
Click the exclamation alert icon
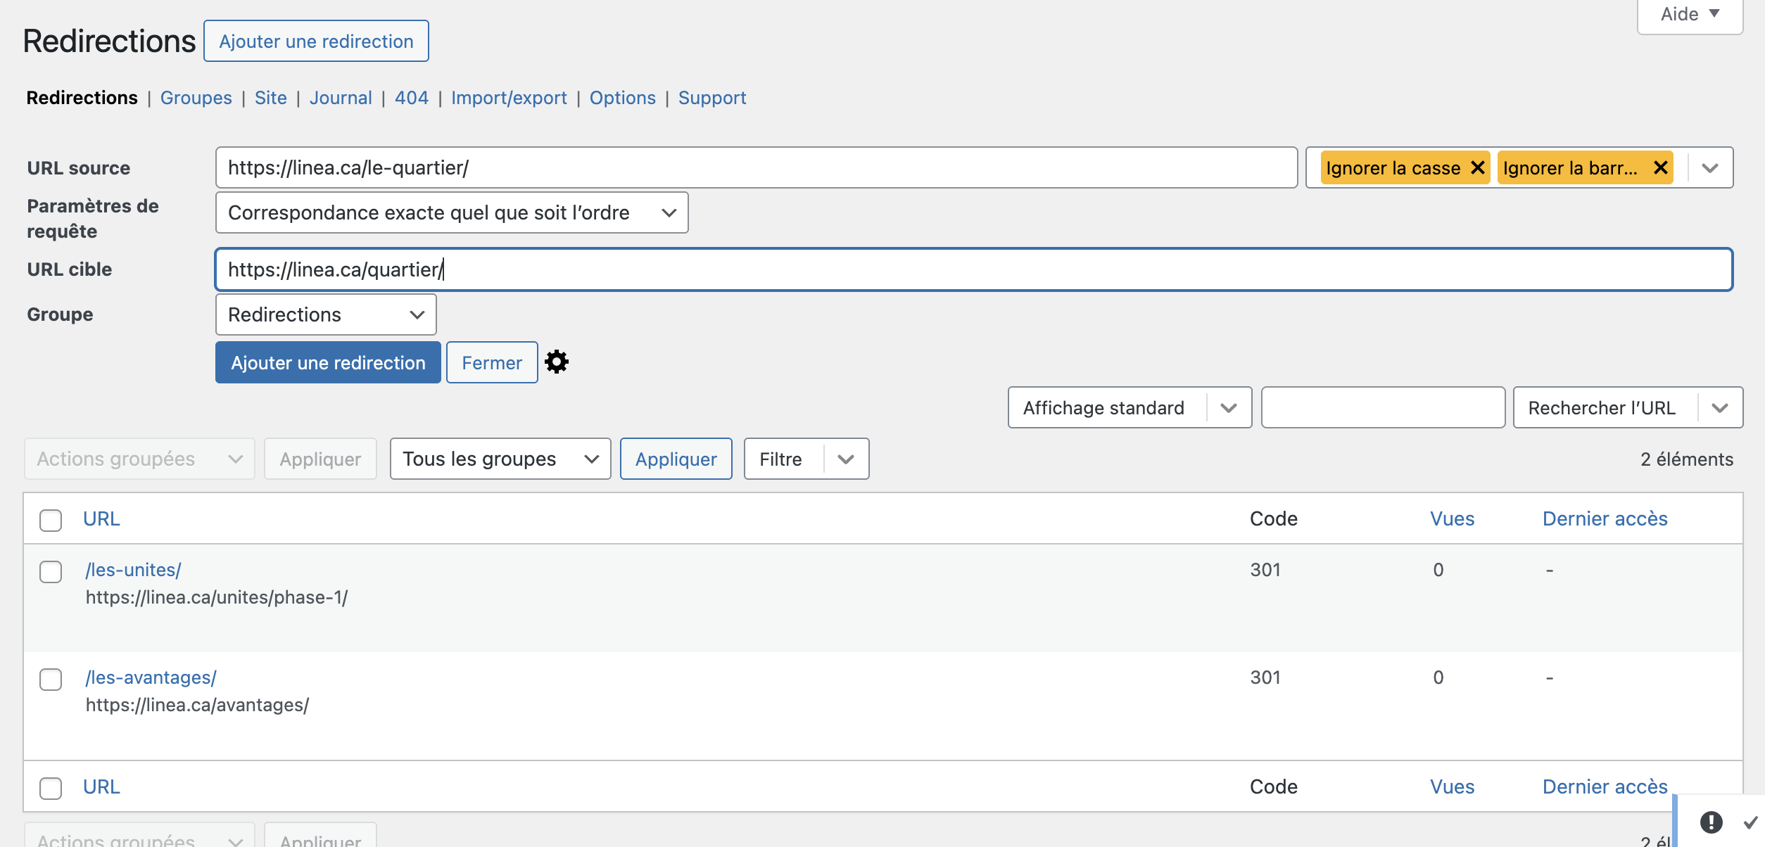(x=1711, y=822)
